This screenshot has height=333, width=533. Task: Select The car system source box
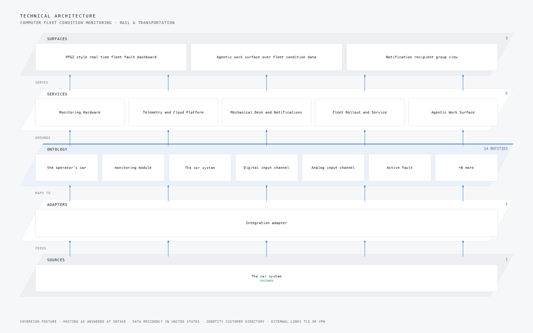tap(266, 278)
